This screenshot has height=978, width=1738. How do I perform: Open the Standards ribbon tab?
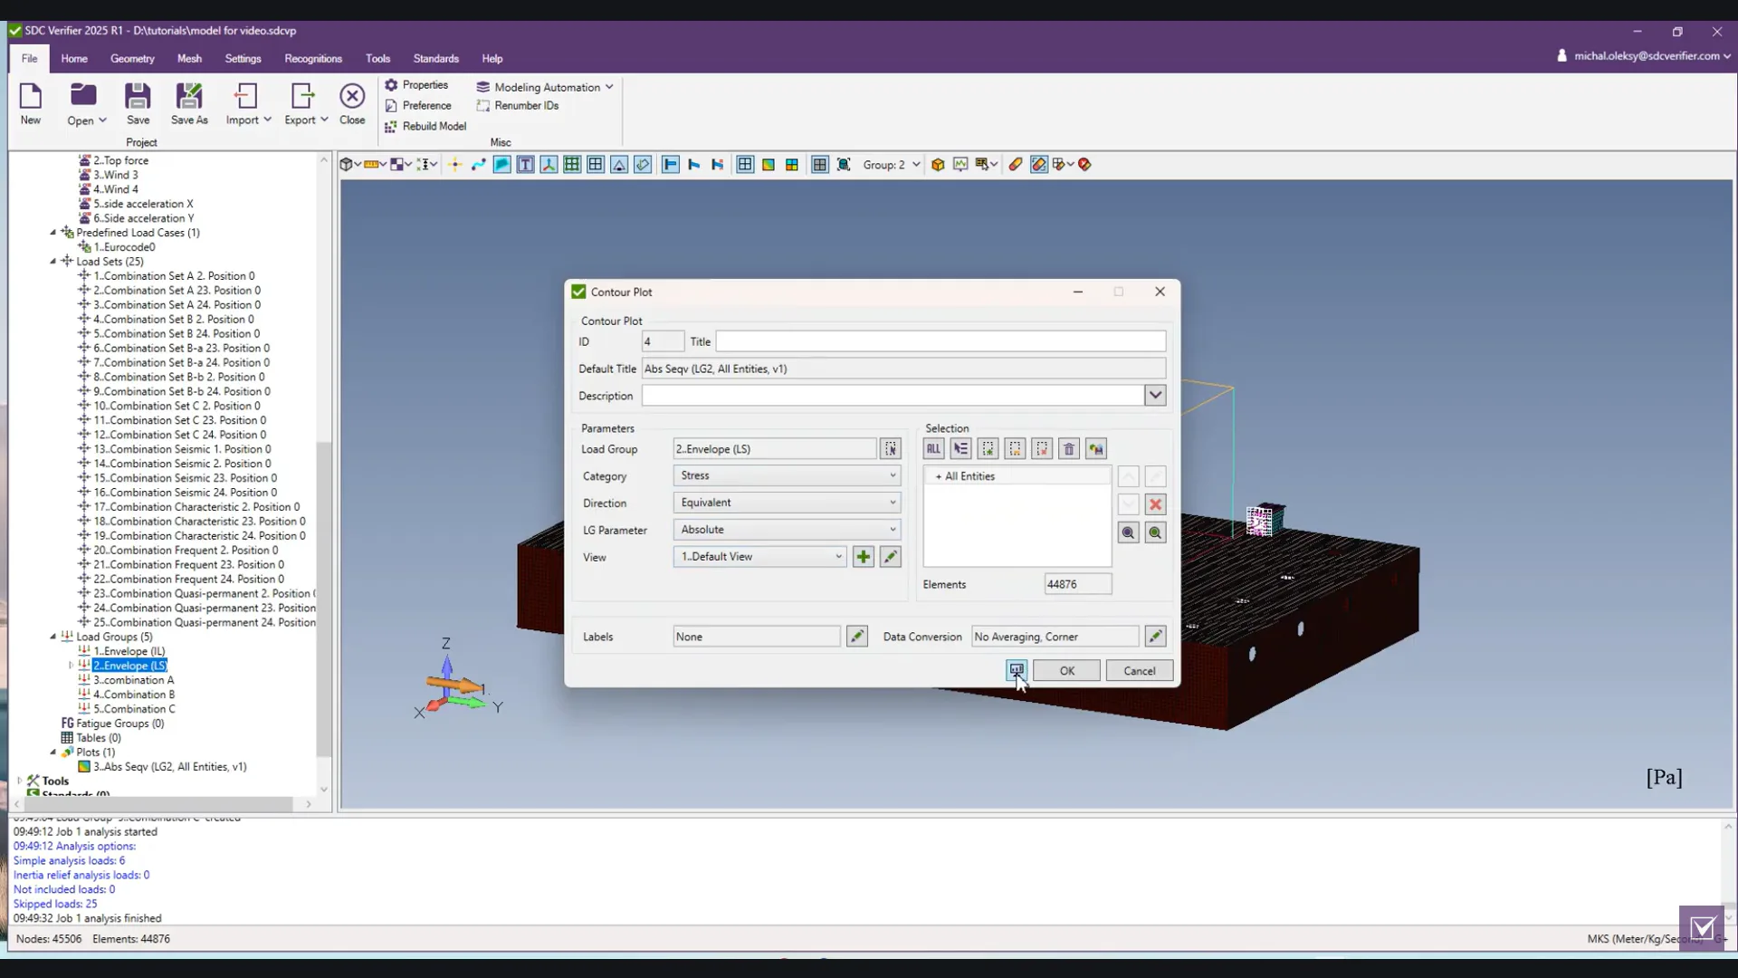pyautogui.click(x=436, y=59)
